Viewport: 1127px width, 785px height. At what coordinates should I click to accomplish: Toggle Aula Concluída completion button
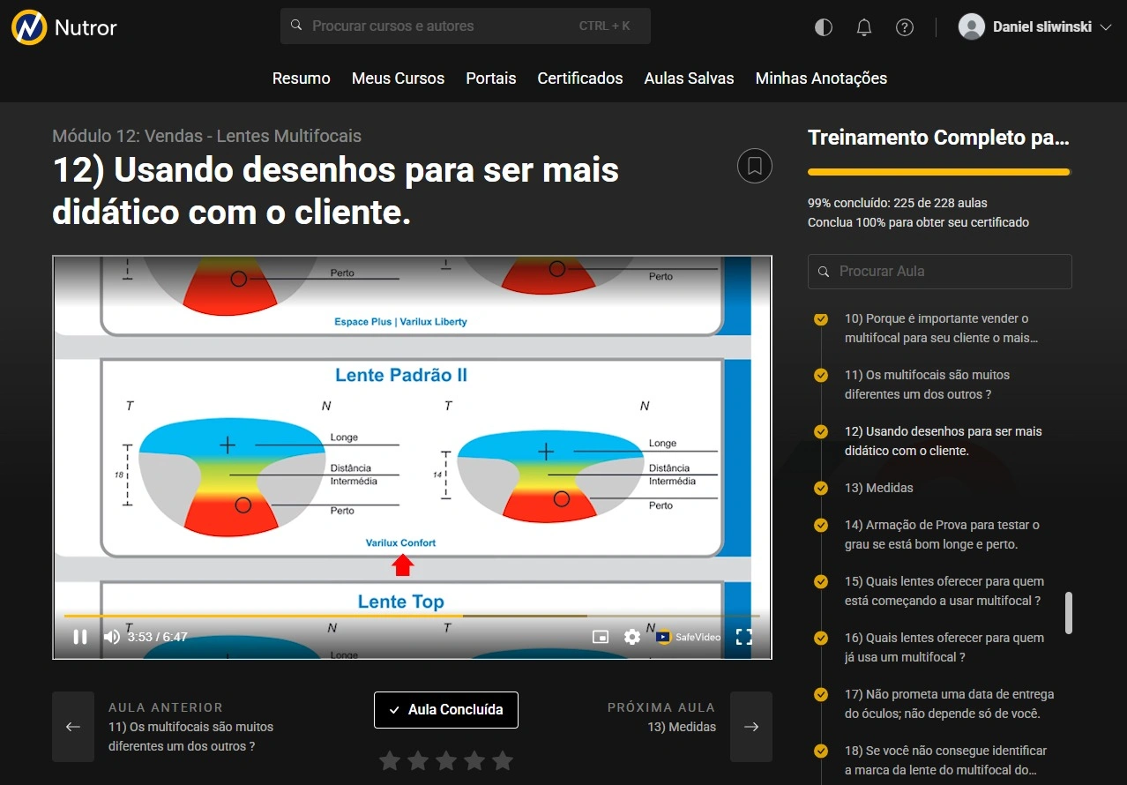pyautogui.click(x=445, y=710)
